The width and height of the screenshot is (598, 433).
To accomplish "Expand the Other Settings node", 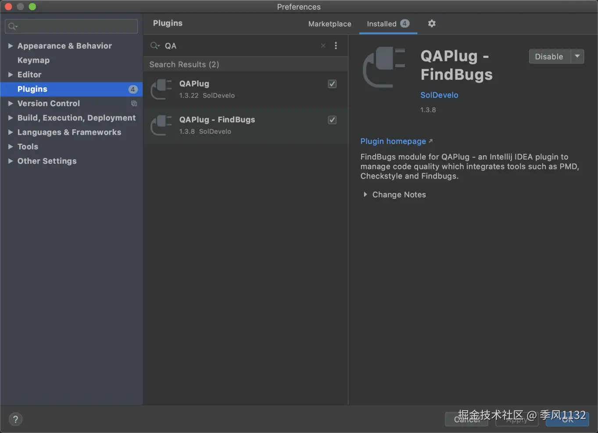I will point(11,161).
